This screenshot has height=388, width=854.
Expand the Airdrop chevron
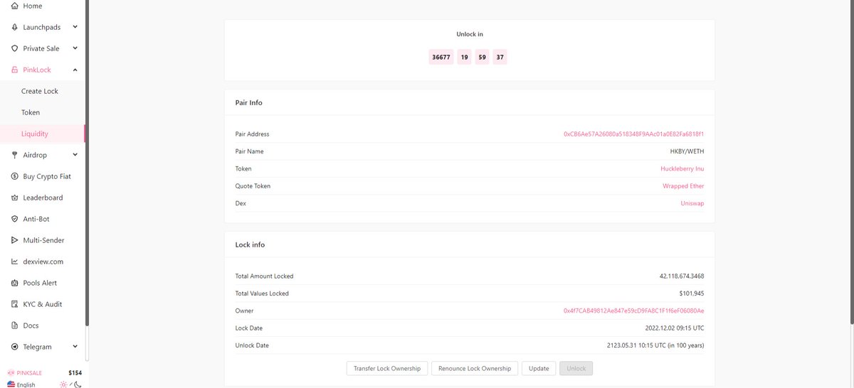pyautogui.click(x=75, y=155)
